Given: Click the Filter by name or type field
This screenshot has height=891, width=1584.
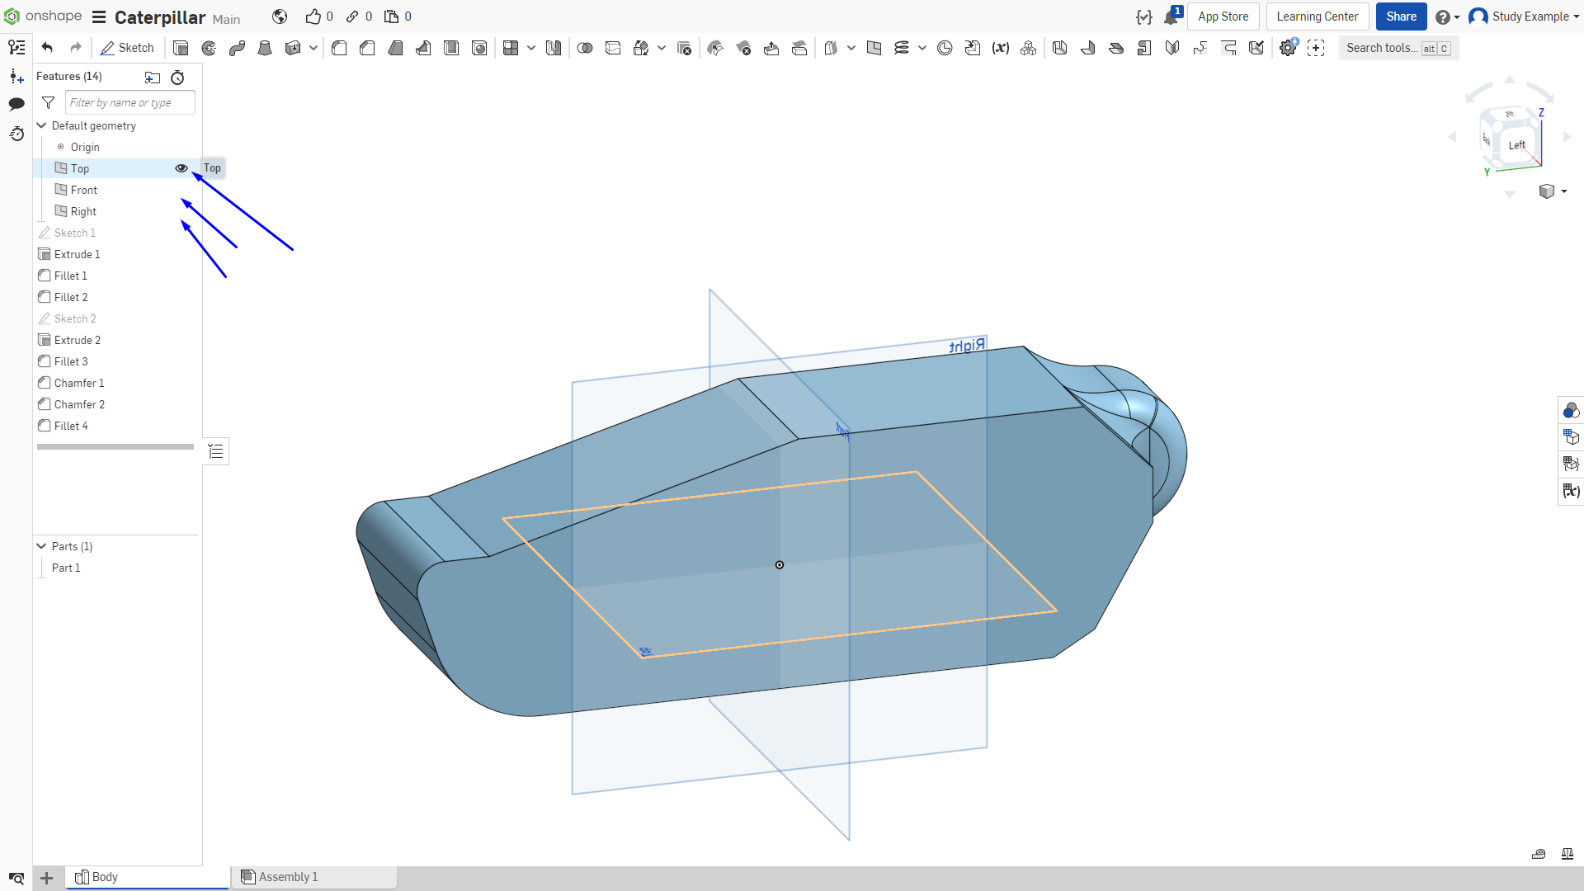Looking at the screenshot, I should pyautogui.click(x=130, y=102).
